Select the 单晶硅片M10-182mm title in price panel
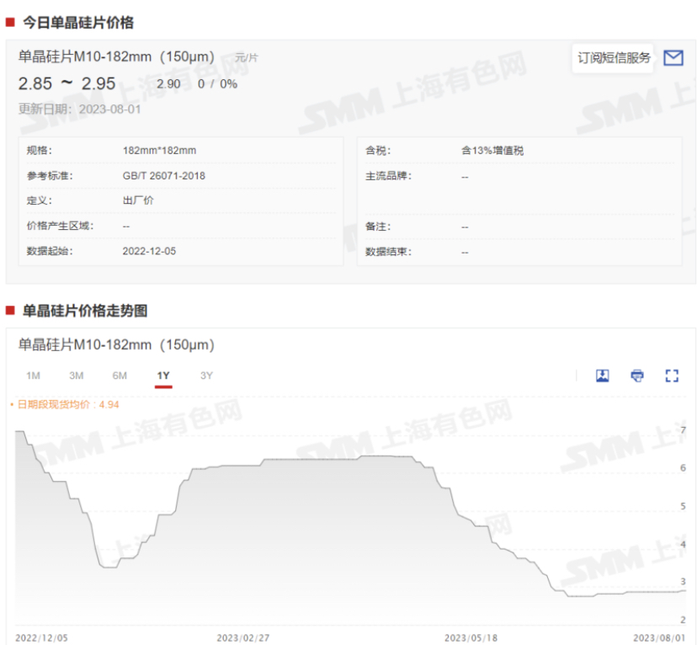This screenshot has width=697, height=645. pos(116,57)
